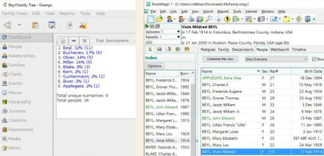Open RootsMagic Internet menu
This screenshot has width=324, height=156.
tap(251, 12)
